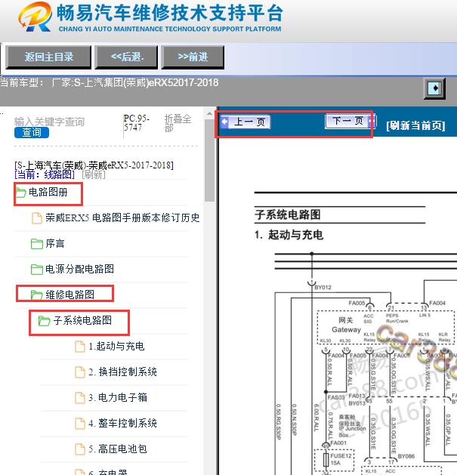Click the 子系统电路图 open folder icon
The width and height of the screenshot is (457, 475).
point(45,321)
